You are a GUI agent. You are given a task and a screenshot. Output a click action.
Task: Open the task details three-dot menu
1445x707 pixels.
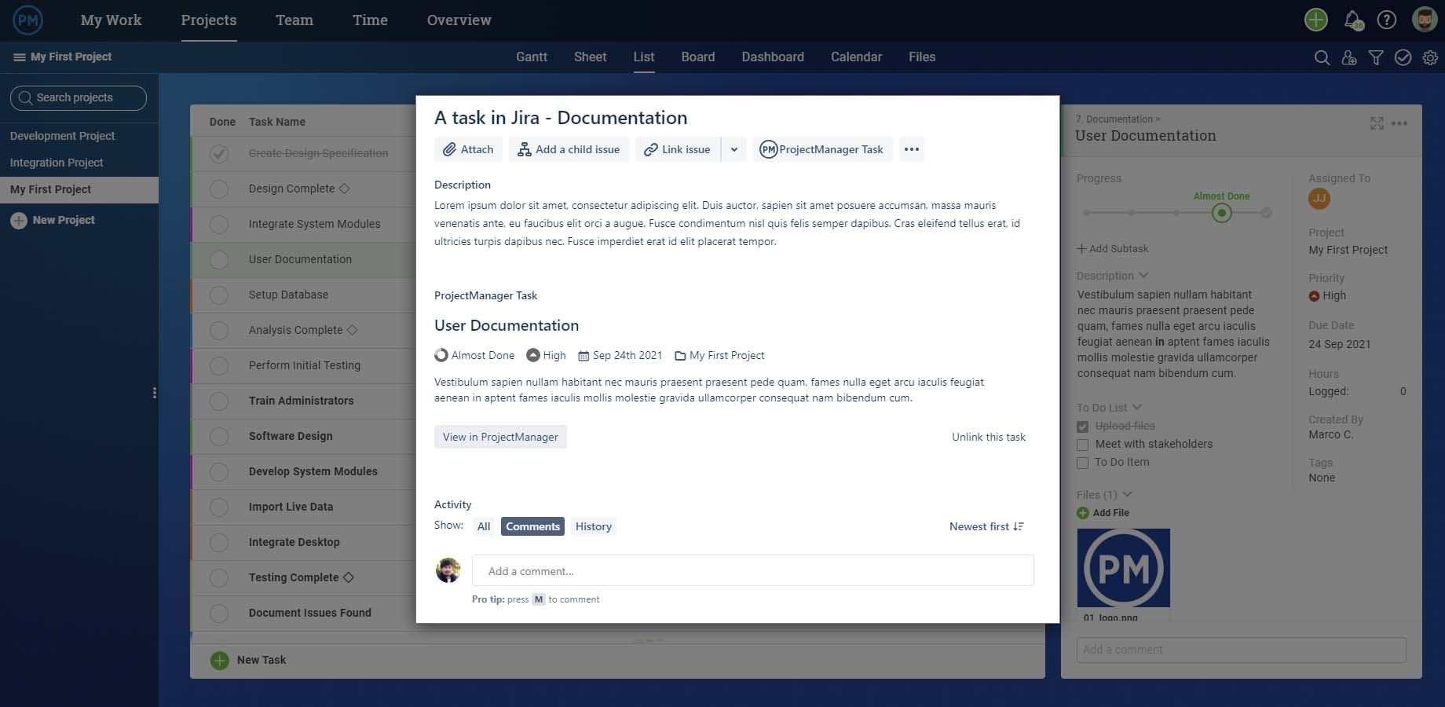[x=1399, y=123]
